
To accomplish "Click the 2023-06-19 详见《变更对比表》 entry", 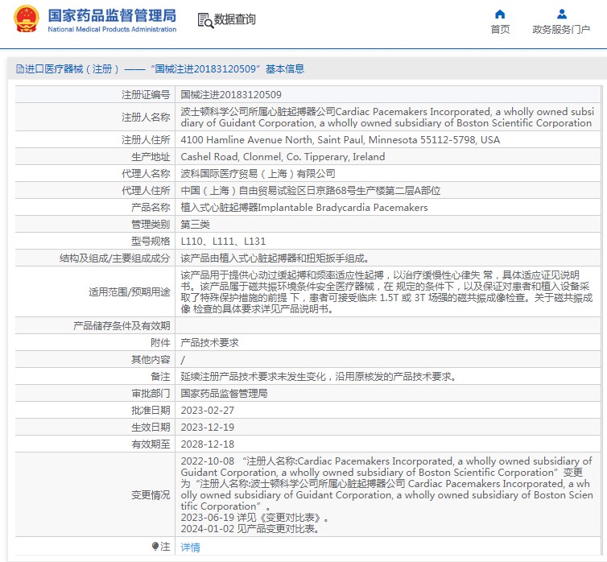I will [254, 518].
